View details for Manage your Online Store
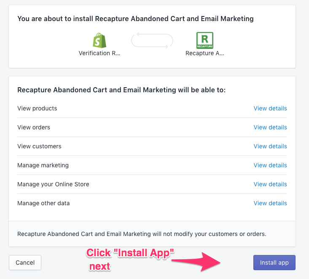The height and width of the screenshot is (279, 309). (x=270, y=184)
